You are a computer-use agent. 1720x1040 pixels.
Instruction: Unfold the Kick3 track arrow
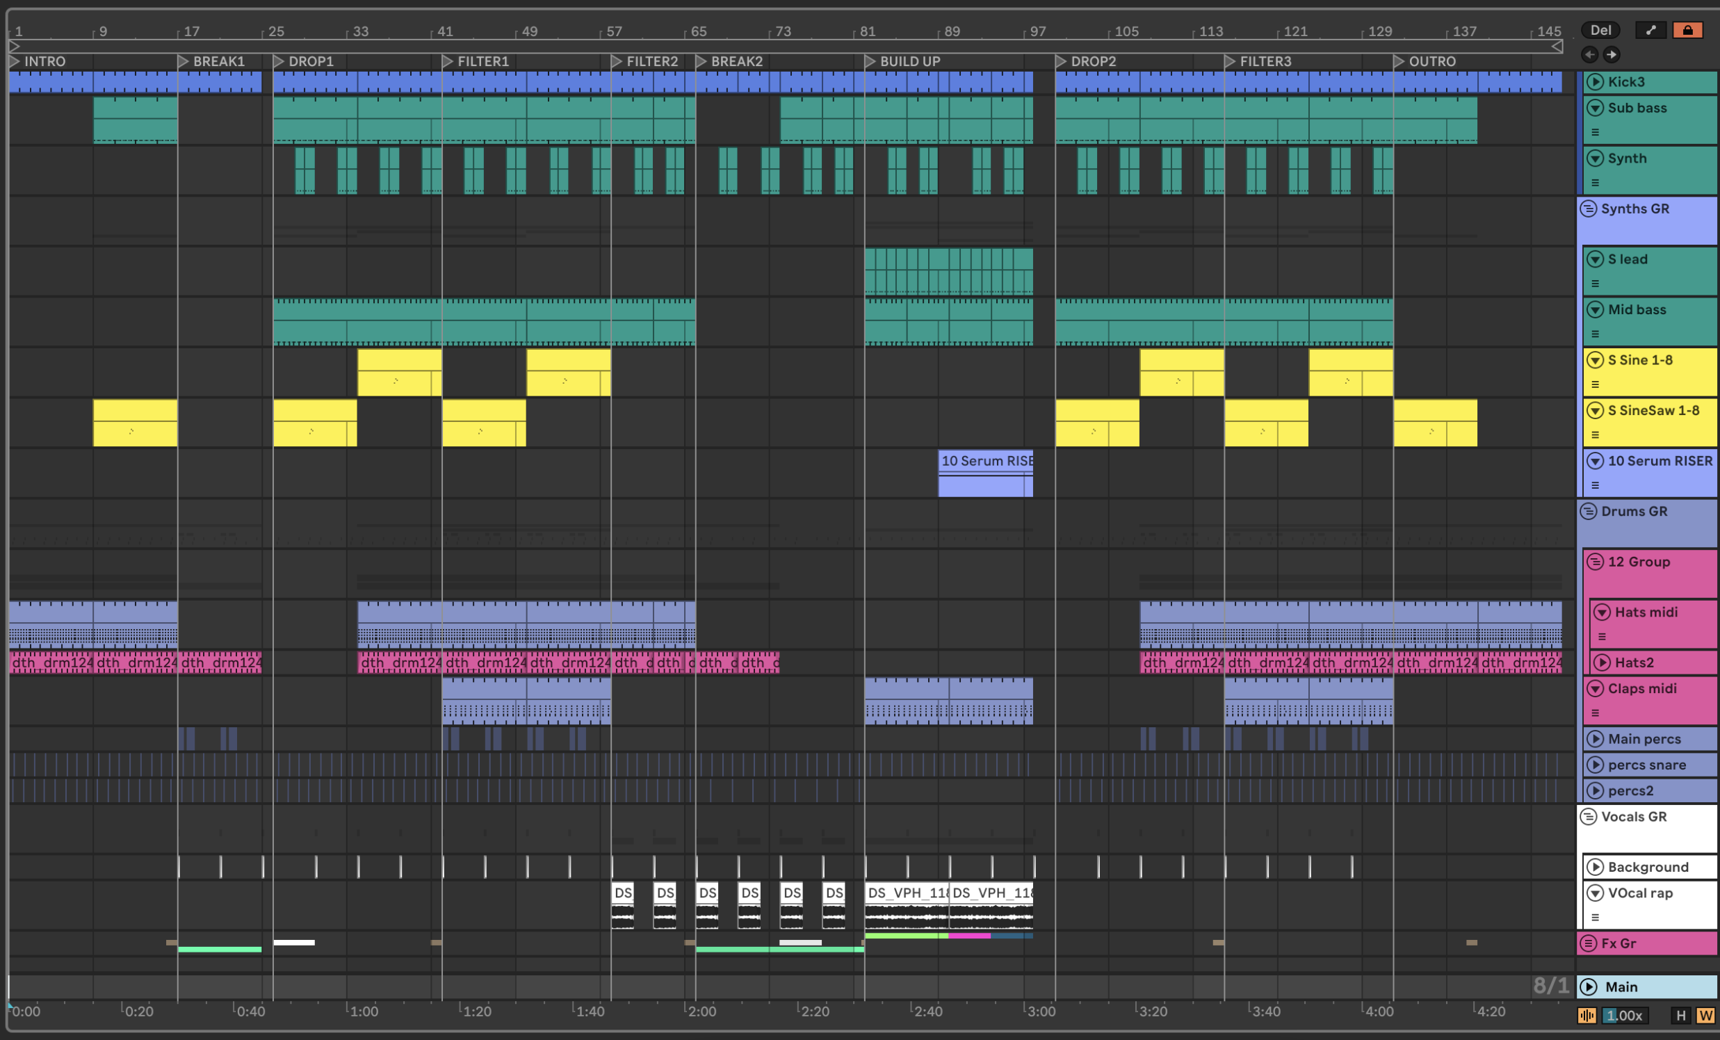1595,81
